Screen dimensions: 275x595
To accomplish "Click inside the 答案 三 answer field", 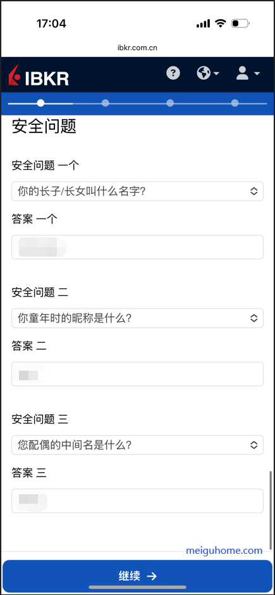I will [x=137, y=501].
